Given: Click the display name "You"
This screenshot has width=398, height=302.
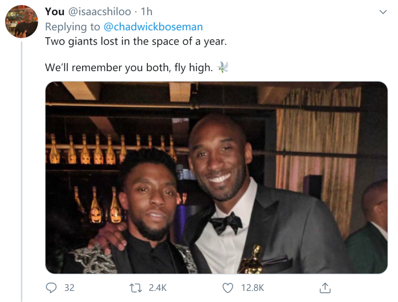Looking at the screenshot, I should click(55, 12).
